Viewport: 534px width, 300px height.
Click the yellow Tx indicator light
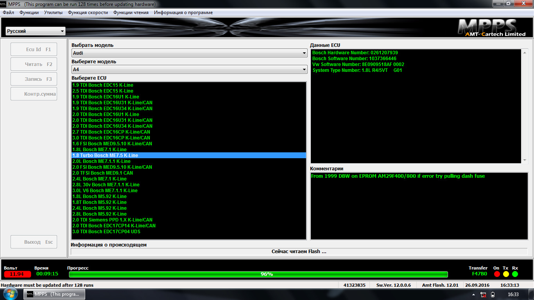pos(506,274)
